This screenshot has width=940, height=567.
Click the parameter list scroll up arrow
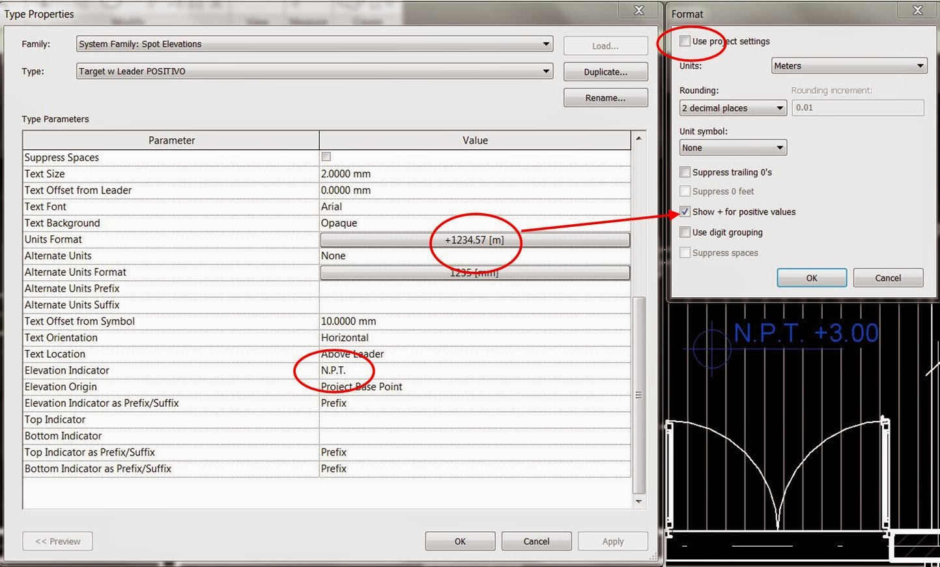point(638,138)
